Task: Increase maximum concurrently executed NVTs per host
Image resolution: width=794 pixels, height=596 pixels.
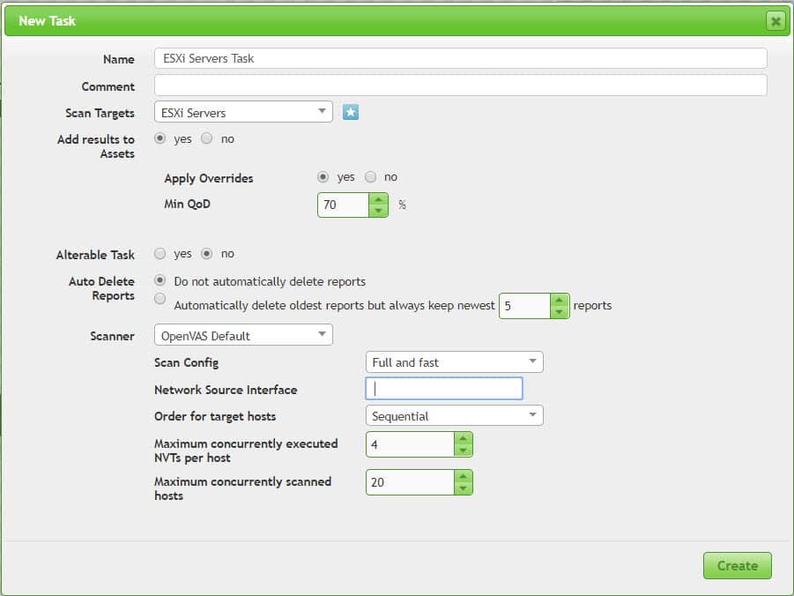Action: tap(463, 438)
